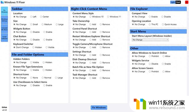Choose Large taskbar Size

click(x=60, y=24)
